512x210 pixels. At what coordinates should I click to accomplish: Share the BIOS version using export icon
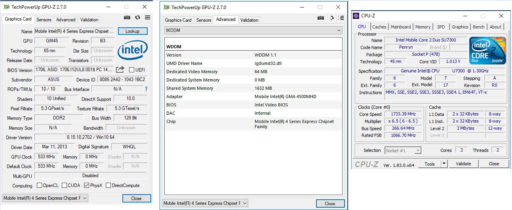click(120, 70)
